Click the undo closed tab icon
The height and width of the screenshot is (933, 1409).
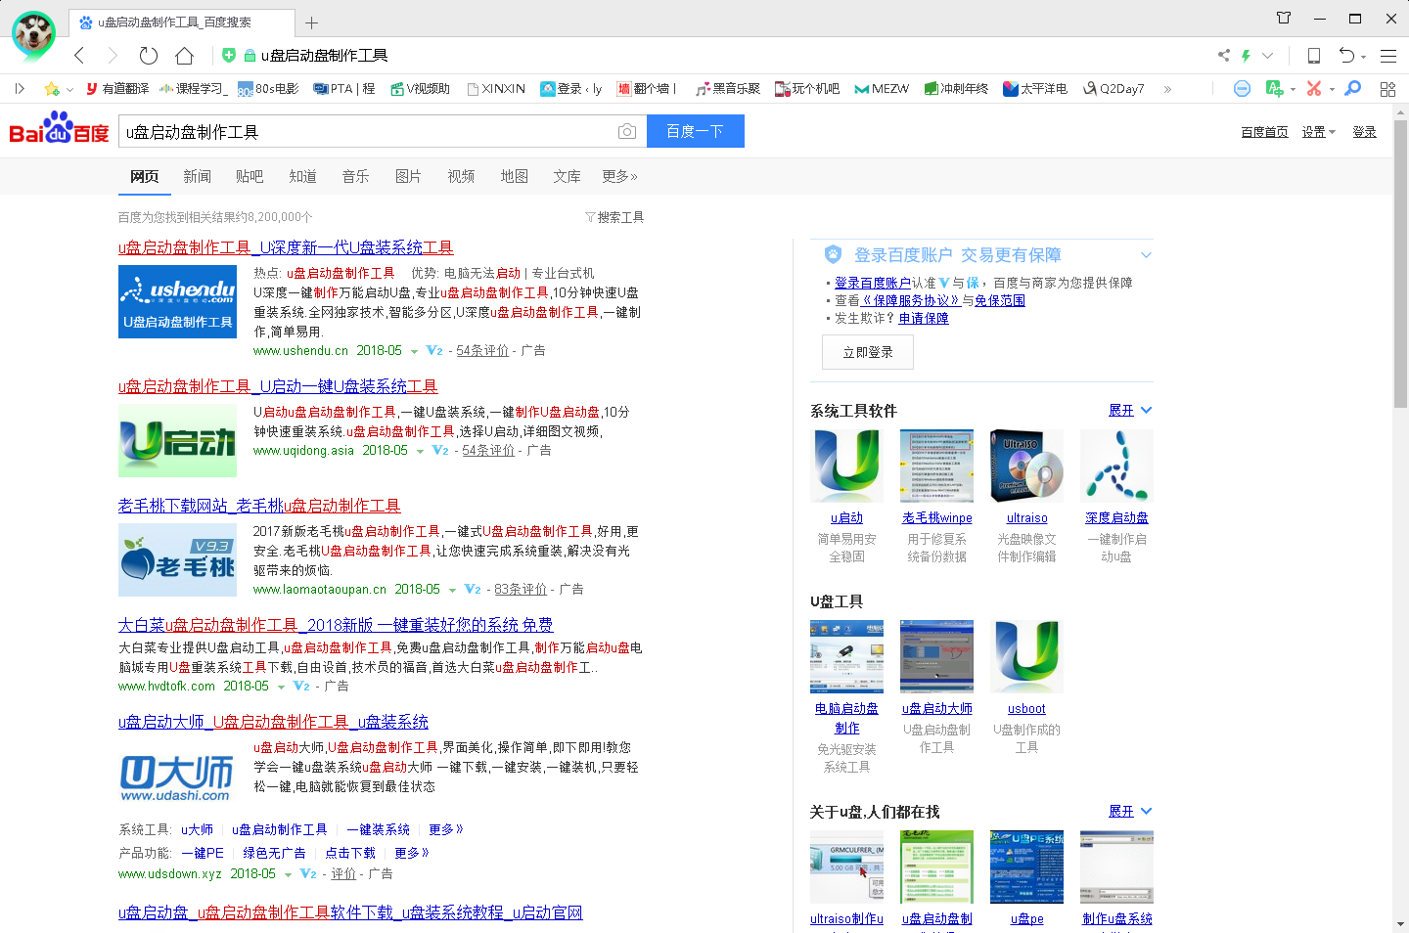[x=1347, y=56]
